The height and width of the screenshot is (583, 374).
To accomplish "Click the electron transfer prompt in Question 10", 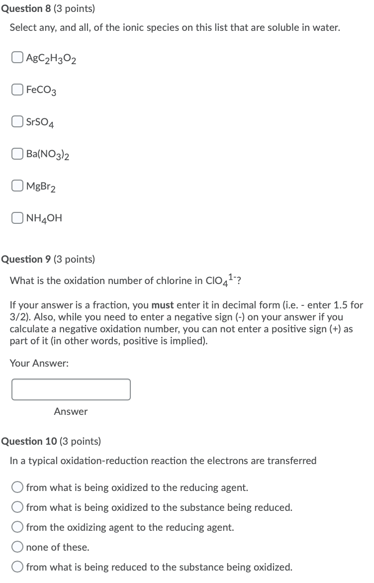I will pos(163,461).
